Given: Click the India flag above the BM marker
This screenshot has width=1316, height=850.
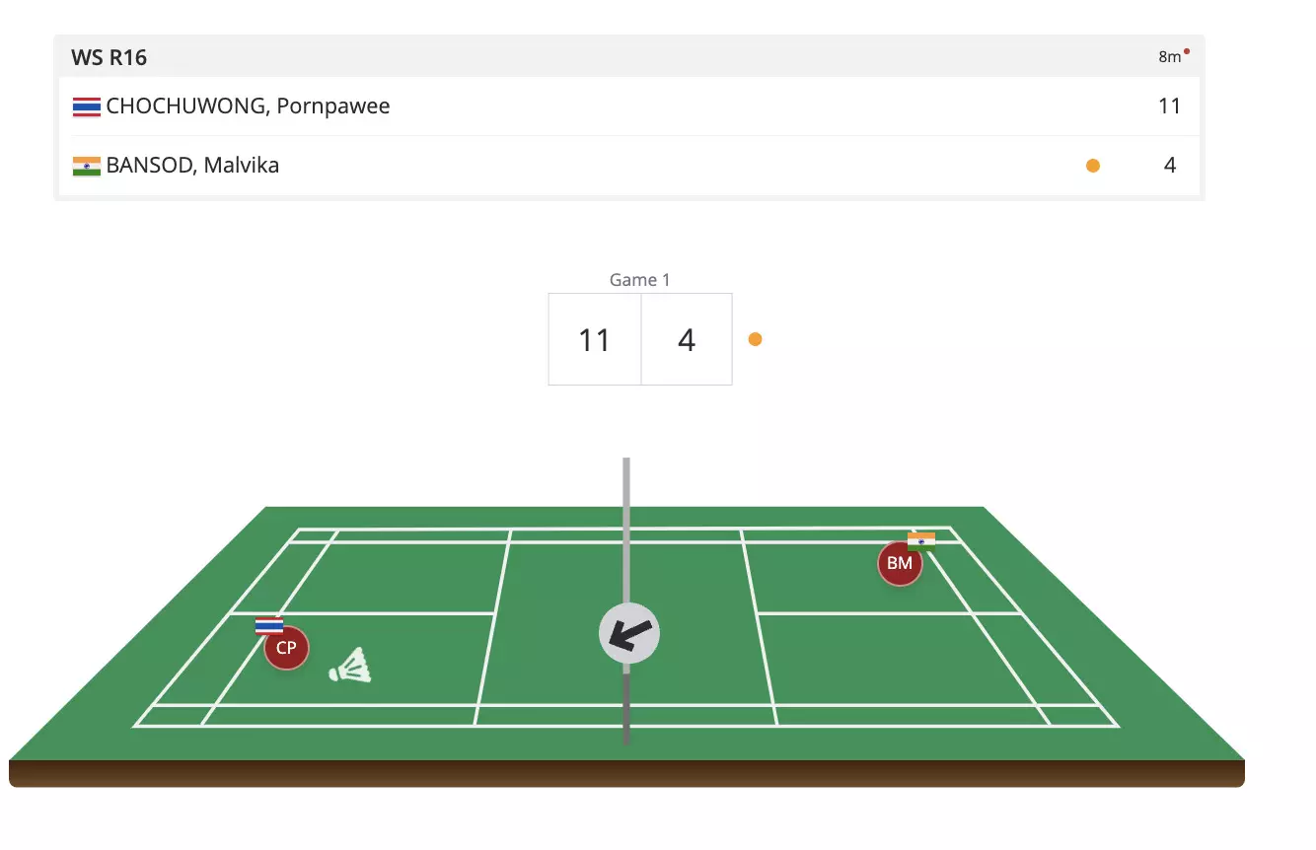Looking at the screenshot, I should 921,540.
